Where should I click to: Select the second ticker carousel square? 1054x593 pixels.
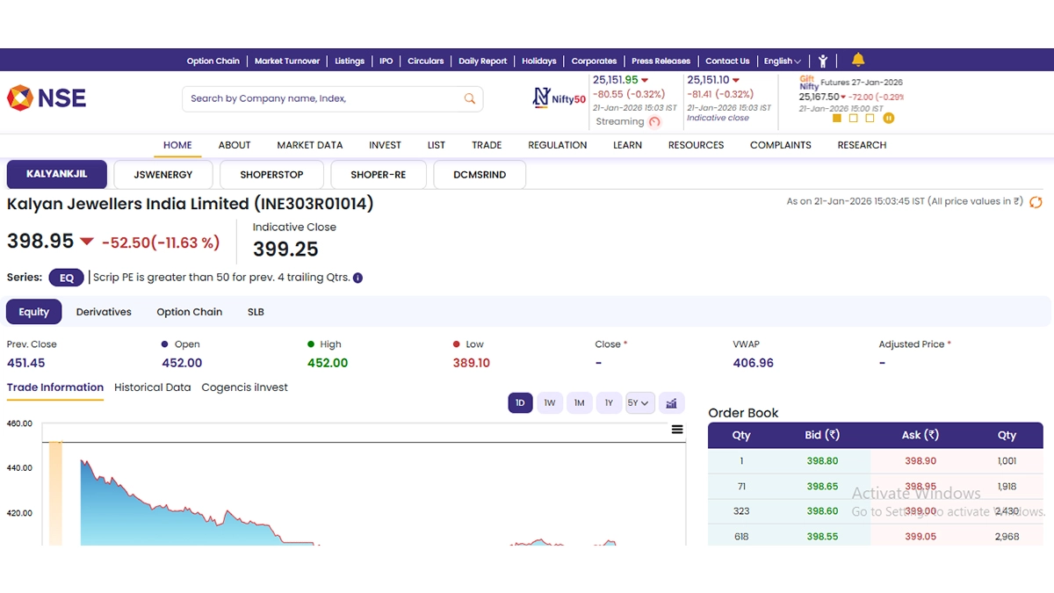[x=853, y=118]
